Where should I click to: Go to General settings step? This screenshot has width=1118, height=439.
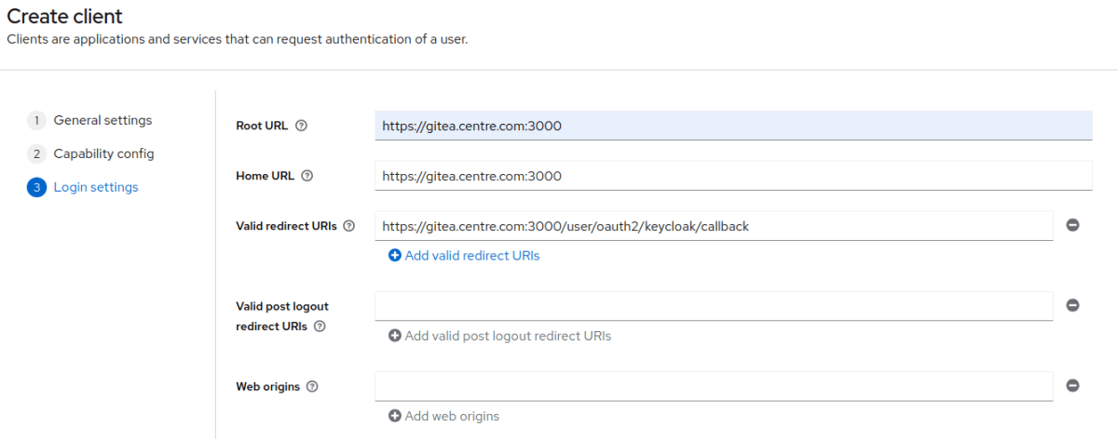click(x=90, y=120)
